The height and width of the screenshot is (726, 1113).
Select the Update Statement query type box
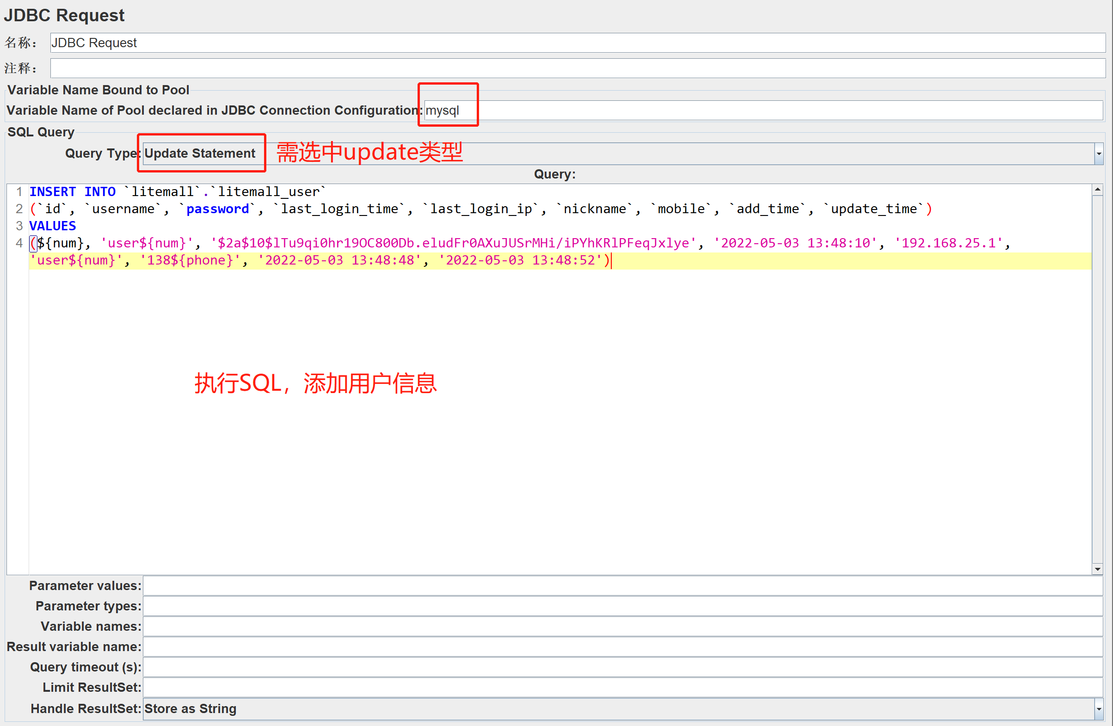[200, 154]
